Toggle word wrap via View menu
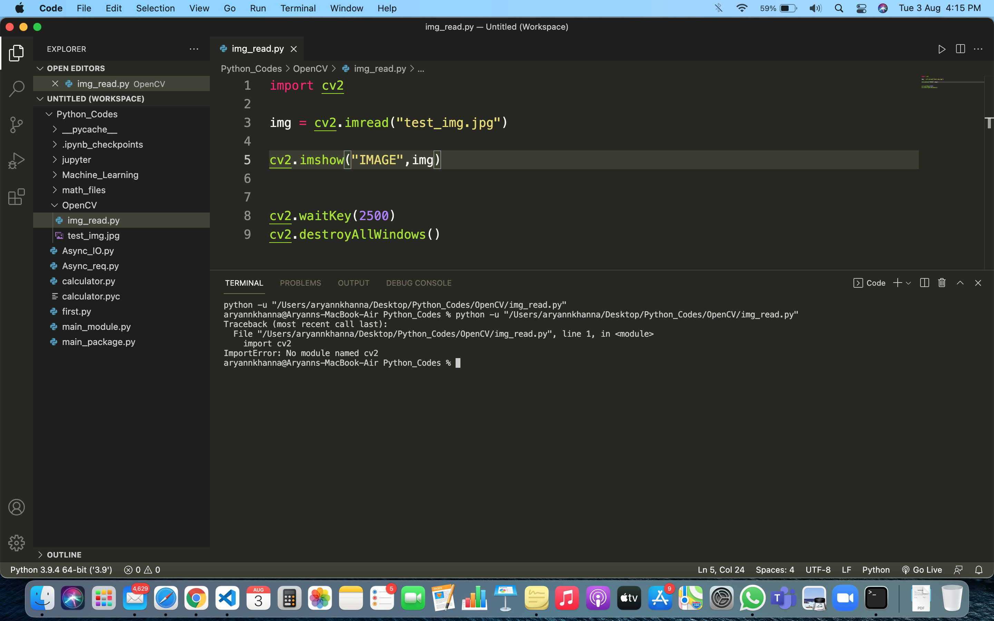This screenshot has width=994, height=621. point(199,9)
